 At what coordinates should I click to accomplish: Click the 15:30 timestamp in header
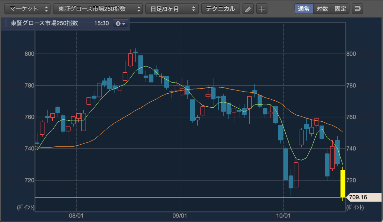(x=101, y=23)
